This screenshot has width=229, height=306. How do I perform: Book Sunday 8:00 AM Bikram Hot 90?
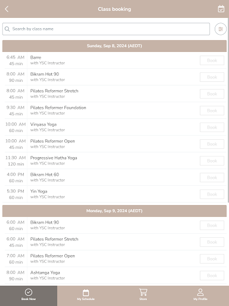[x=212, y=77]
